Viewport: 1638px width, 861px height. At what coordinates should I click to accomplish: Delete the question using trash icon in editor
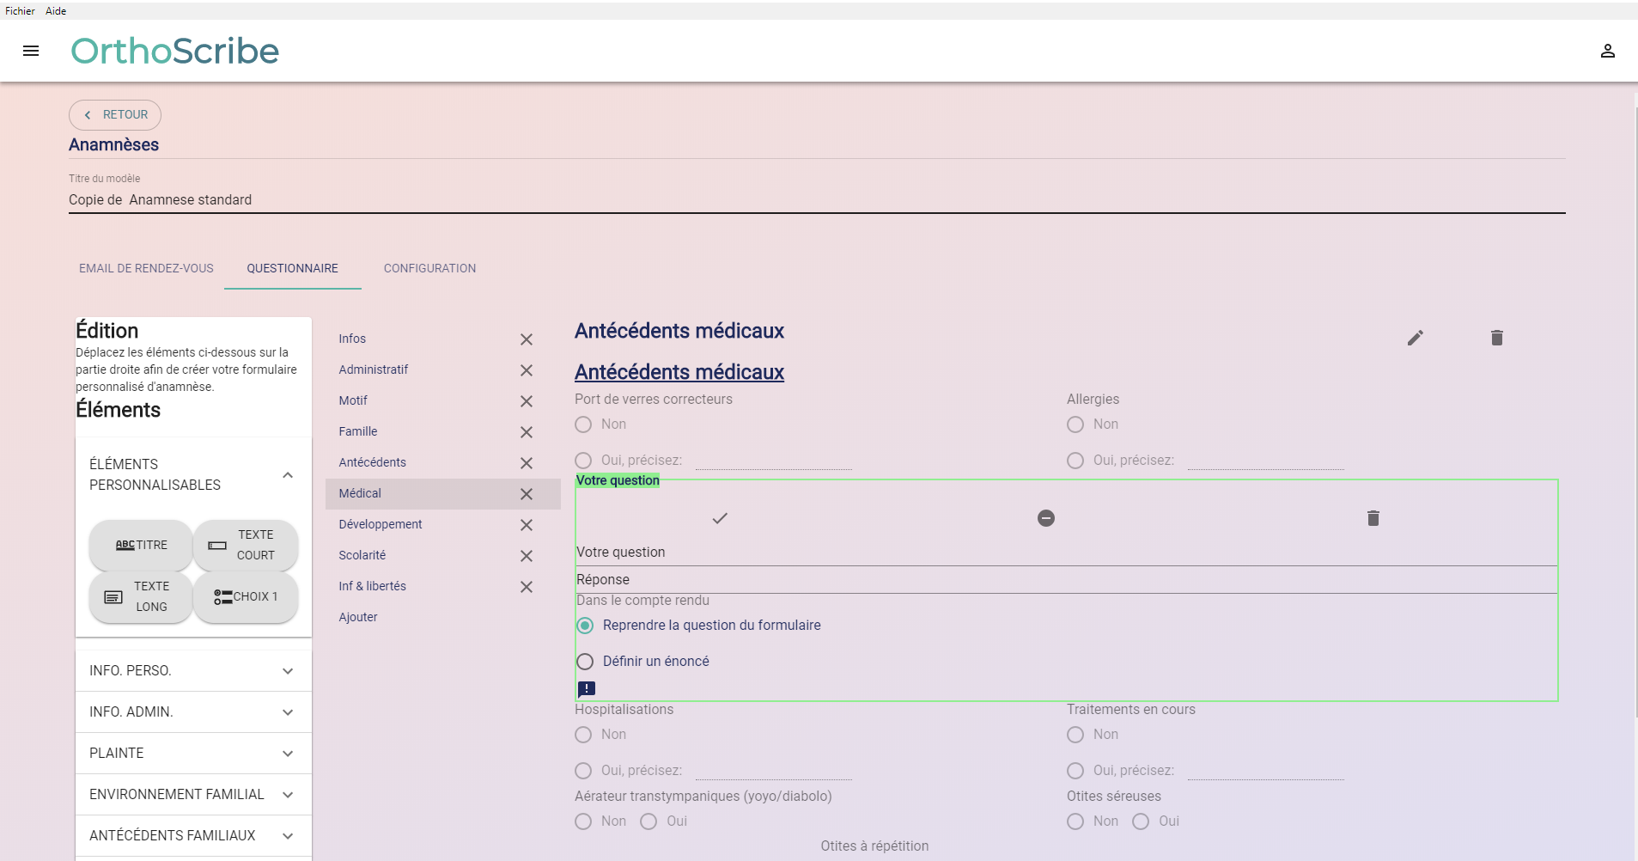tap(1373, 518)
